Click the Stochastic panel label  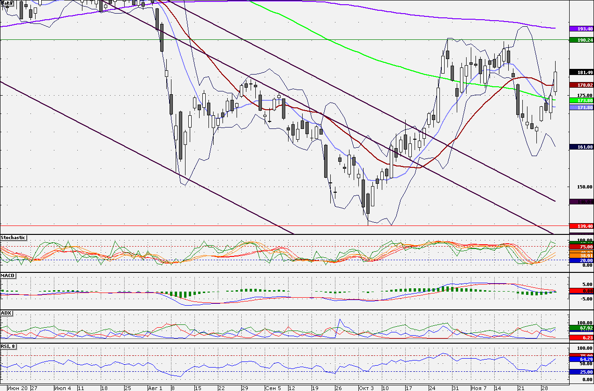click(x=13, y=238)
